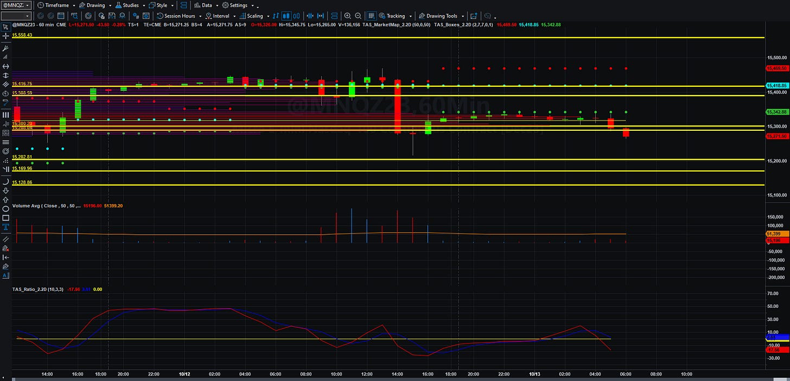Select the text drawing tool

pos(5,226)
